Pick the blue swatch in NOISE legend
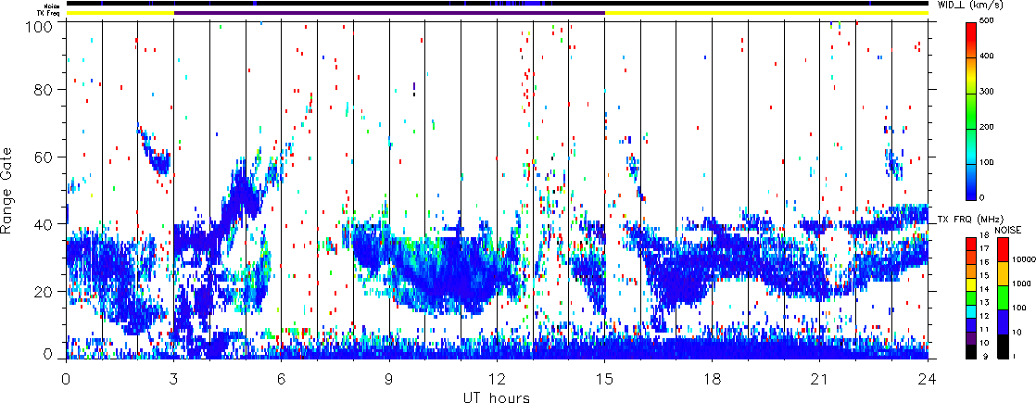The image size is (1036, 403). coord(1004,322)
